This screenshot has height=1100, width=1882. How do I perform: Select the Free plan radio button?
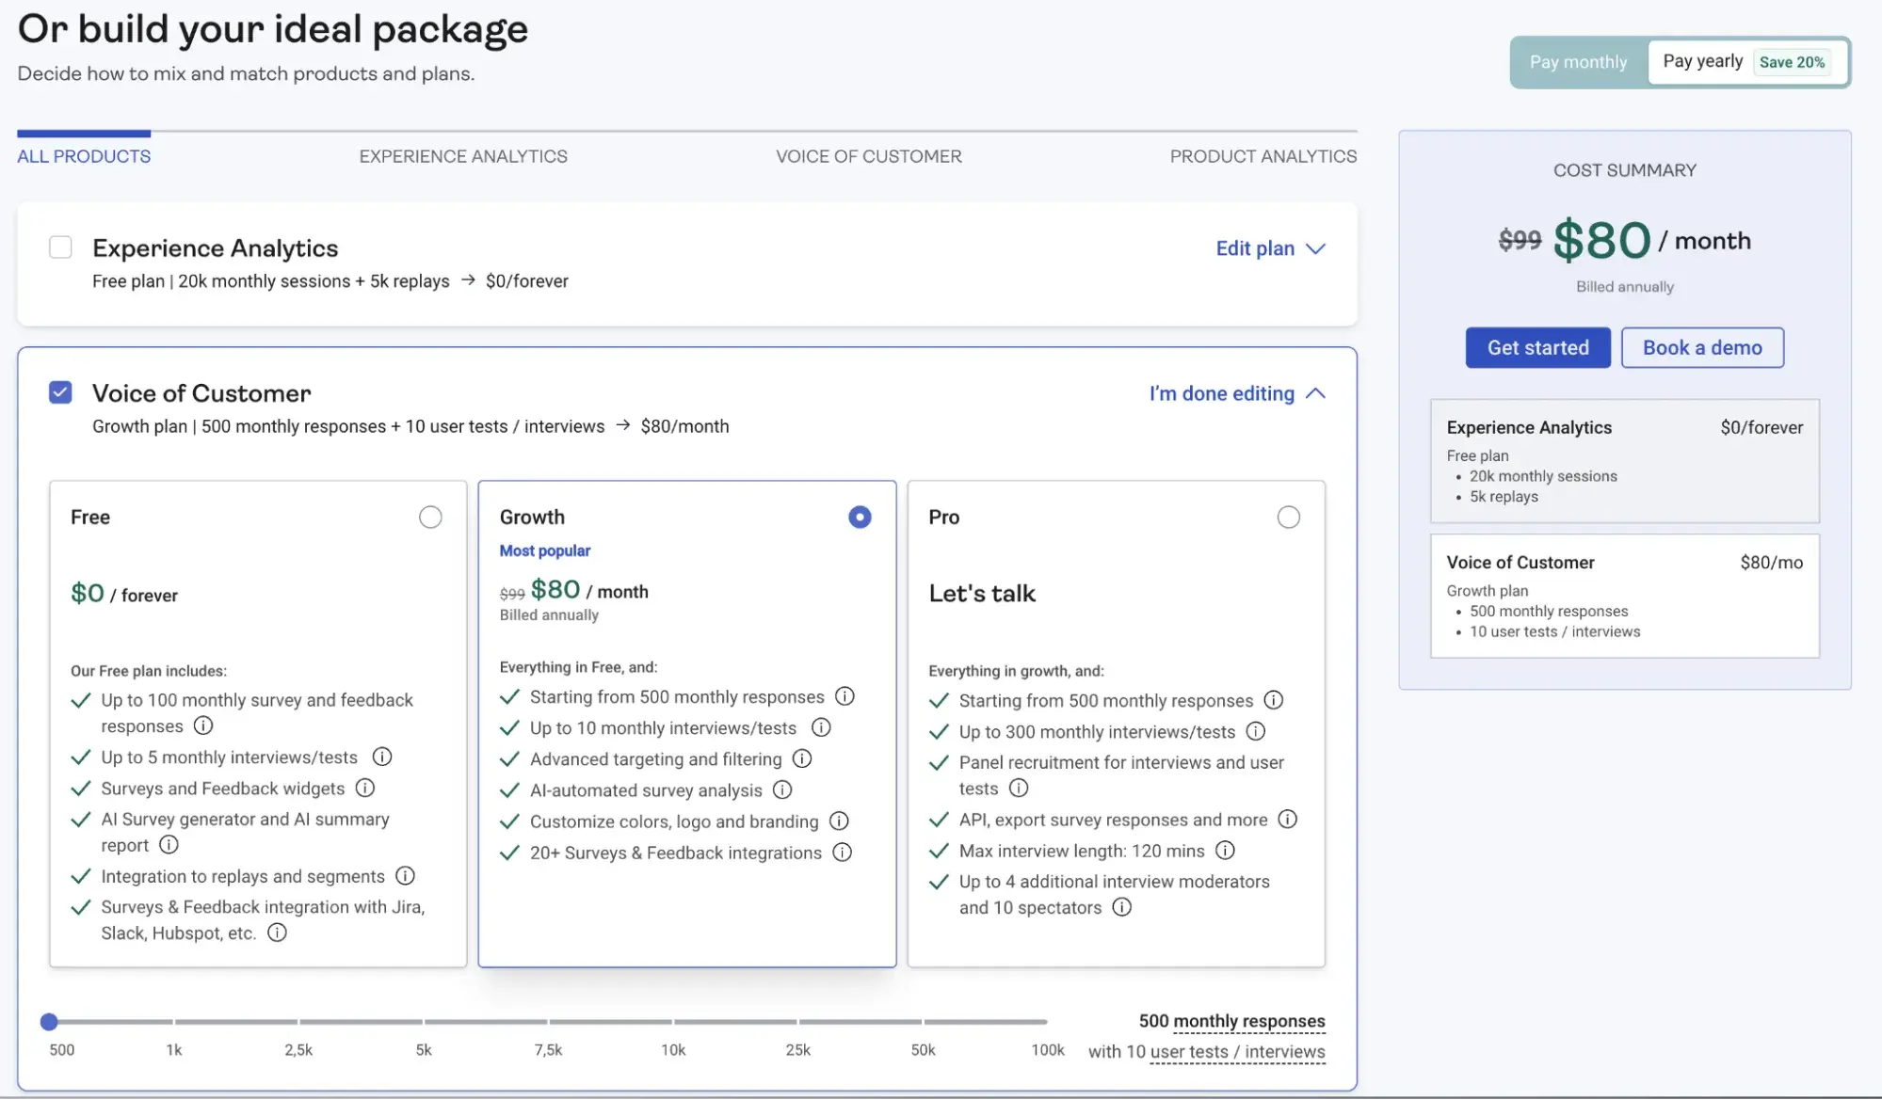point(430,517)
